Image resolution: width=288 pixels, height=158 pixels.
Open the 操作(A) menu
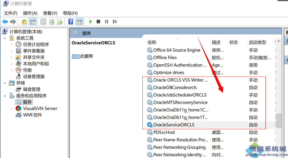30,13
